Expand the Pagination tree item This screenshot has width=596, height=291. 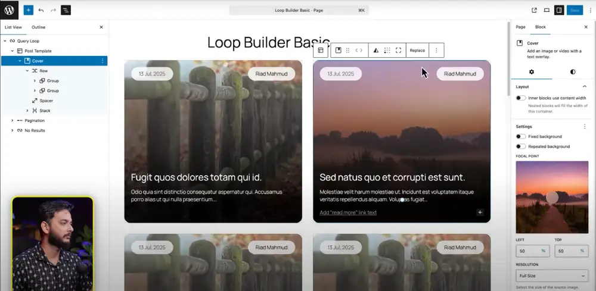[12, 120]
